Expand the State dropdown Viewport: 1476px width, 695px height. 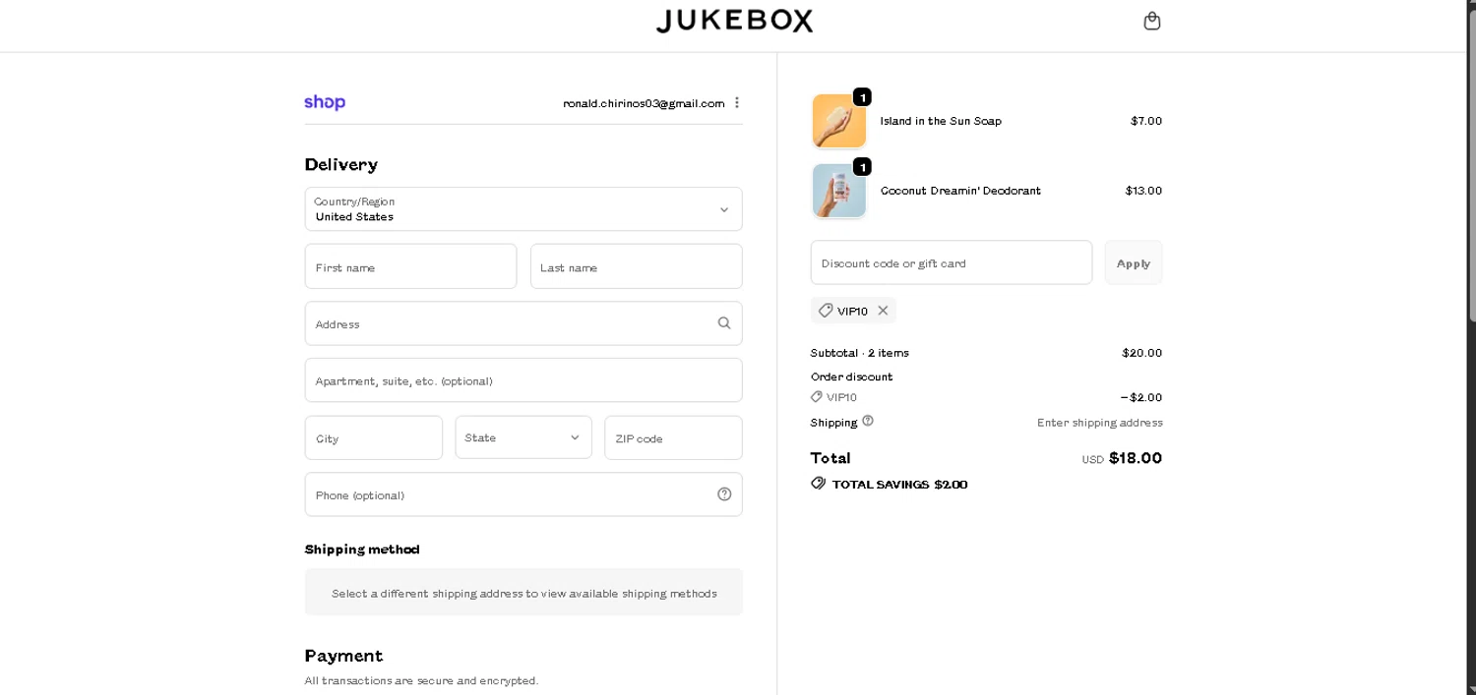(x=523, y=437)
